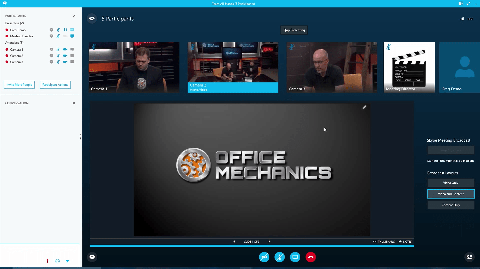Click Camera 2's screen share icon
The height and width of the screenshot is (269, 480).
point(72,56)
